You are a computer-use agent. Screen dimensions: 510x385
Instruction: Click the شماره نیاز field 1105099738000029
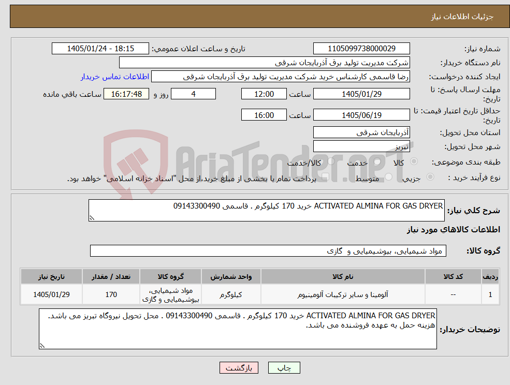[361, 49]
